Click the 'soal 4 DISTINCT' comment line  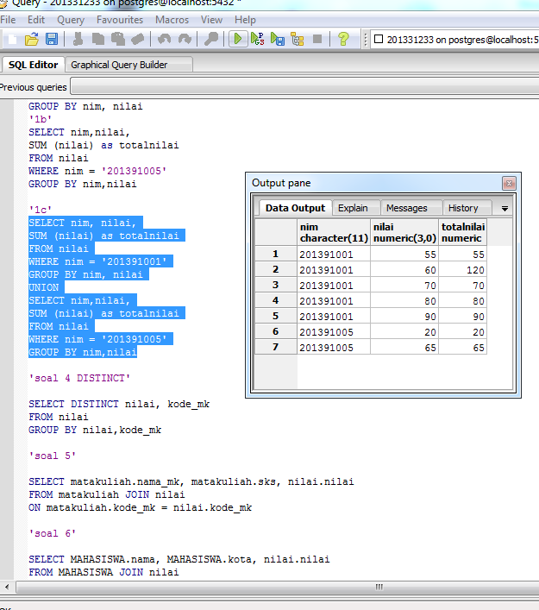[79, 378]
